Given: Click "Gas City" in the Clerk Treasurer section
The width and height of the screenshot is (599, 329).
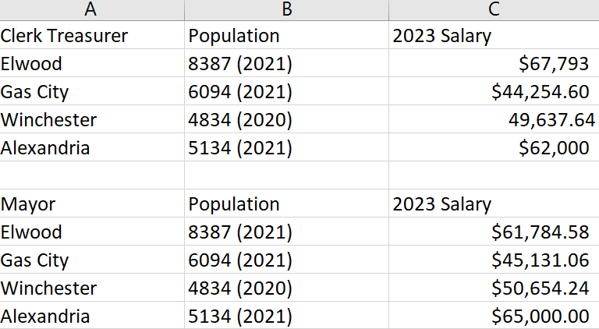Looking at the screenshot, I should point(35,92).
